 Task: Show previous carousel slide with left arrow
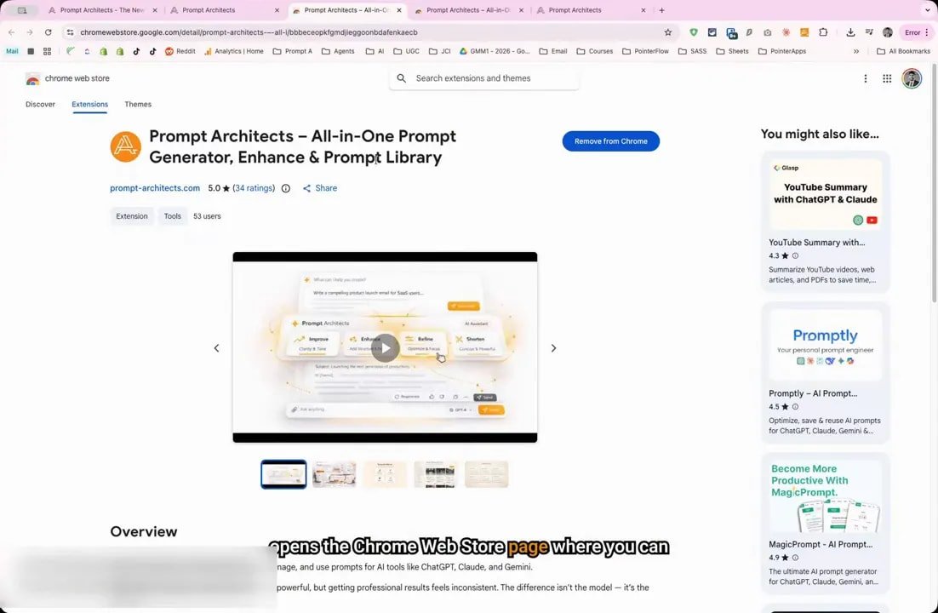216,348
